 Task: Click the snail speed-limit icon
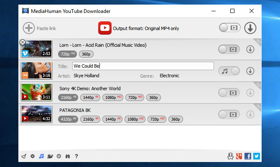tap(50, 157)
